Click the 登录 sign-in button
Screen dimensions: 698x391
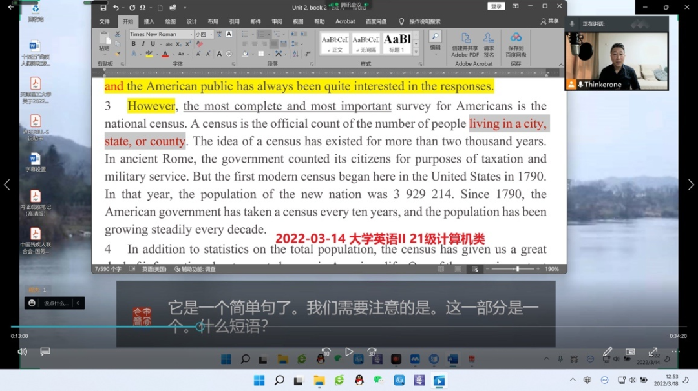click(496, 6)
